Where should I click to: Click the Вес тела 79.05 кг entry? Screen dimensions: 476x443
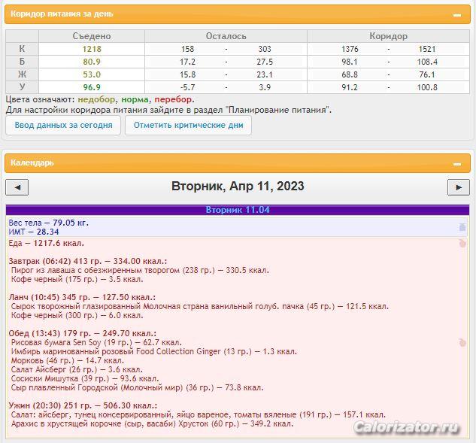pos(48,223)
